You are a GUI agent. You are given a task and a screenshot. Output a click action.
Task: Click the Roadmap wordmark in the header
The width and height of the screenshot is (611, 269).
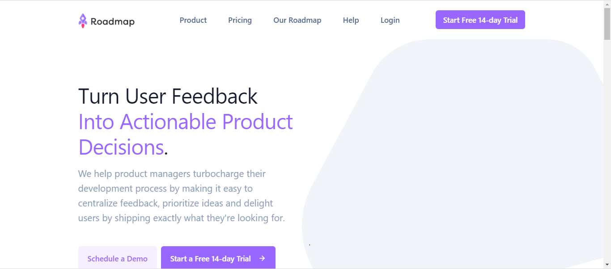click(112, 21)
